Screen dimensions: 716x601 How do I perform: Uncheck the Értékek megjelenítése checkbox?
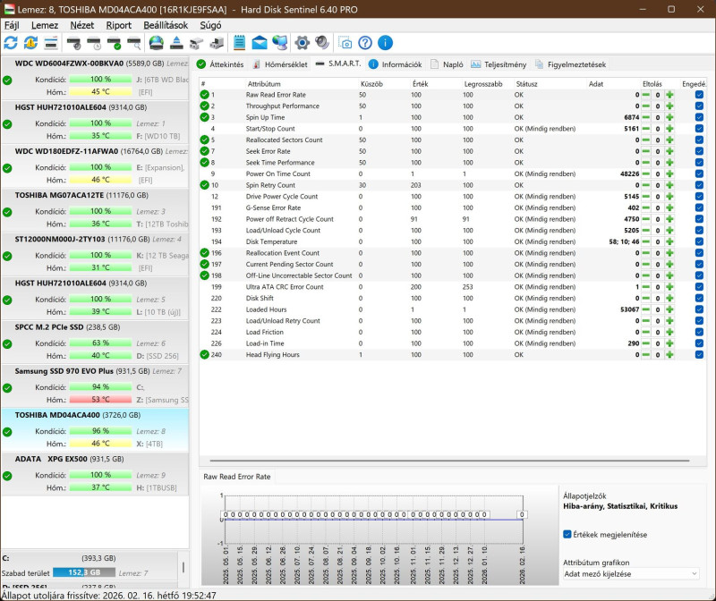(x=567, y=535)
